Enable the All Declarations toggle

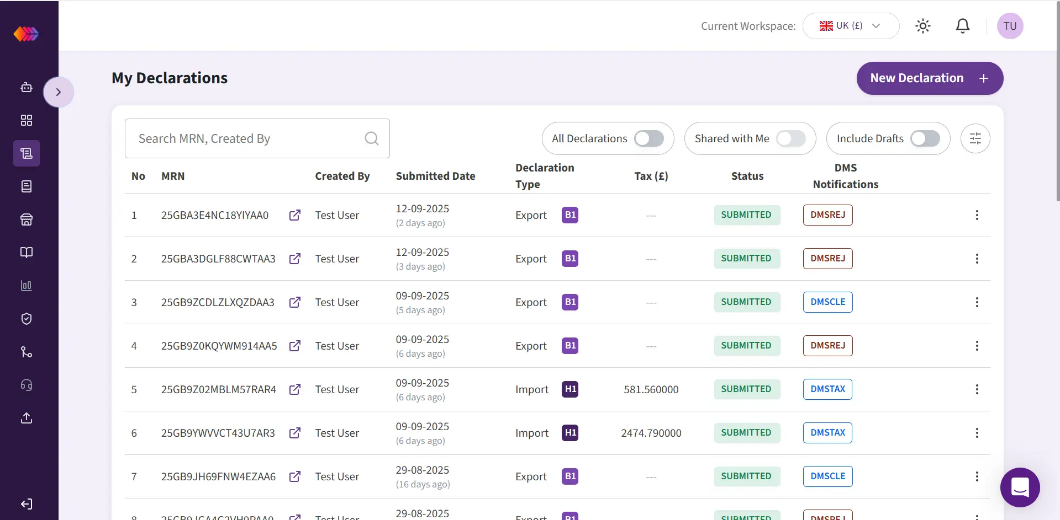pyautogui.click(x=648, y=138)
